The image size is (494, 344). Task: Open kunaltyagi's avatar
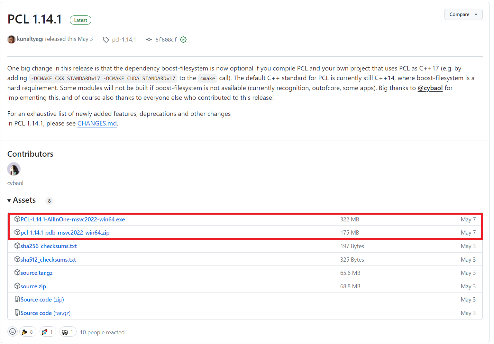[11, 39]
